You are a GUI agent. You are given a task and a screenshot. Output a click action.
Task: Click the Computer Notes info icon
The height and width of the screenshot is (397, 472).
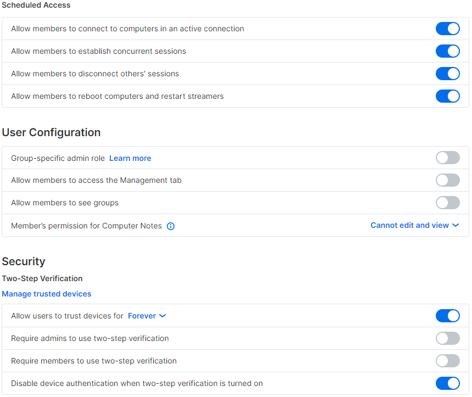[171, 226]
